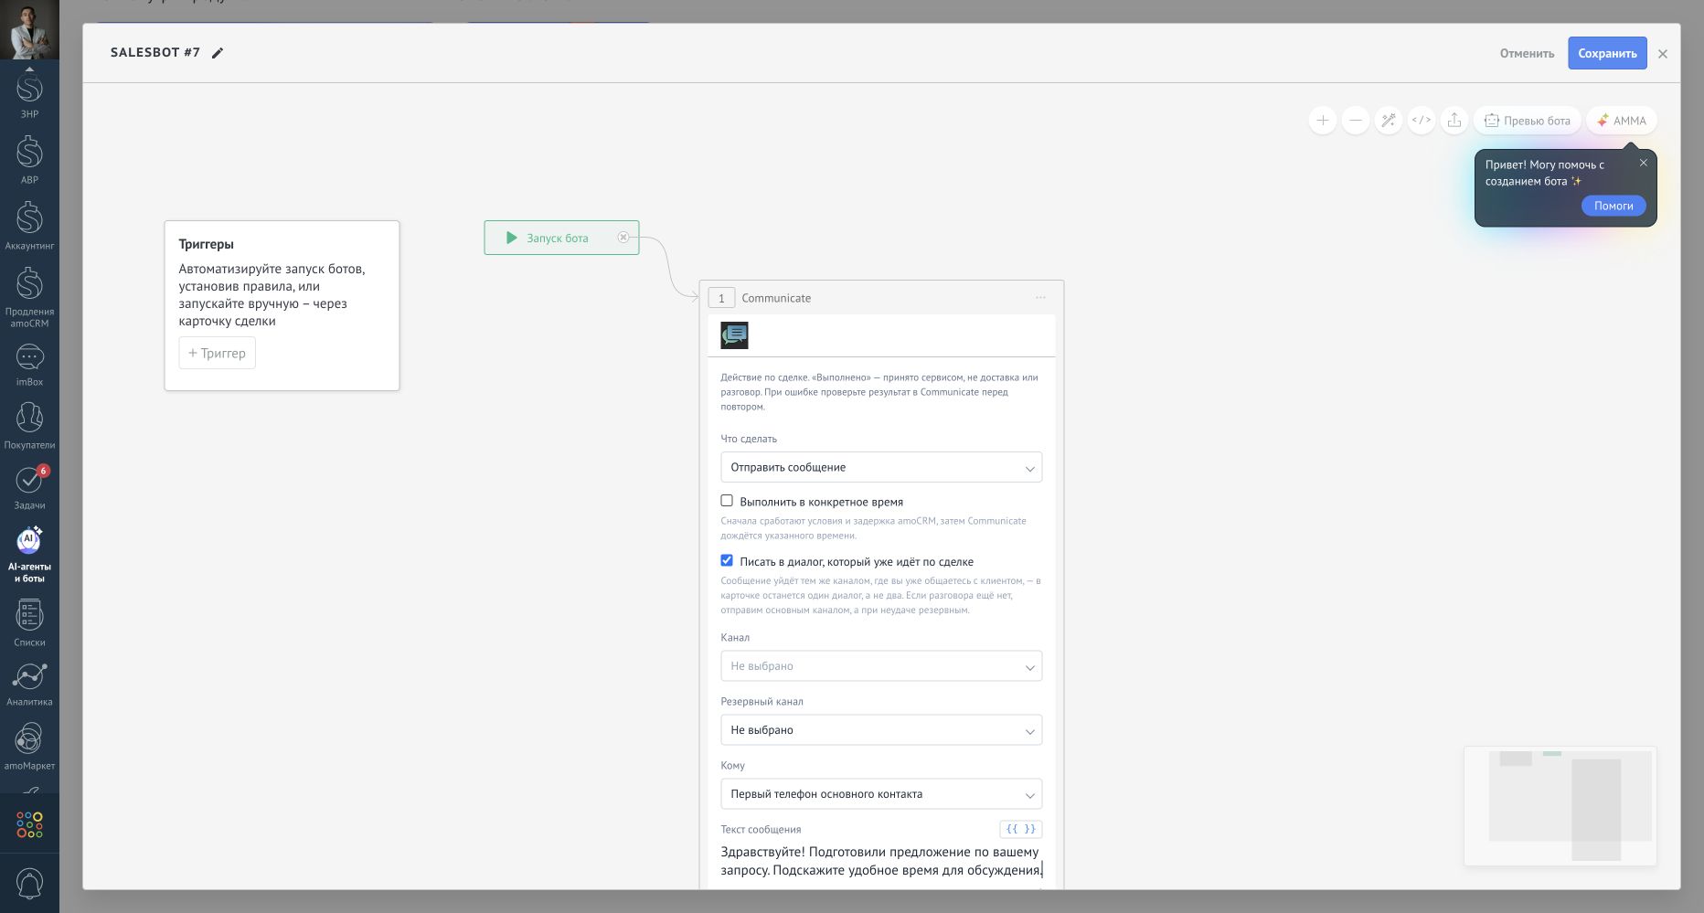Click the user avatar photo

point(29,29)
